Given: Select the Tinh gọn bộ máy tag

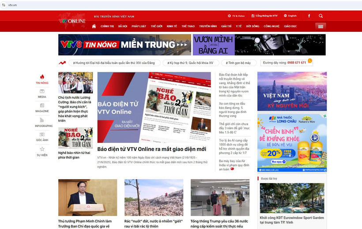Looking at the screenshot, I should pos(239,63).
